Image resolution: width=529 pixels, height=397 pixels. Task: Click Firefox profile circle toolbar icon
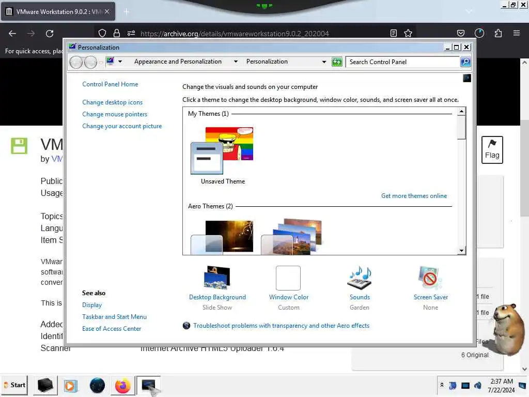pyautogui.click(x=479, y=33)
